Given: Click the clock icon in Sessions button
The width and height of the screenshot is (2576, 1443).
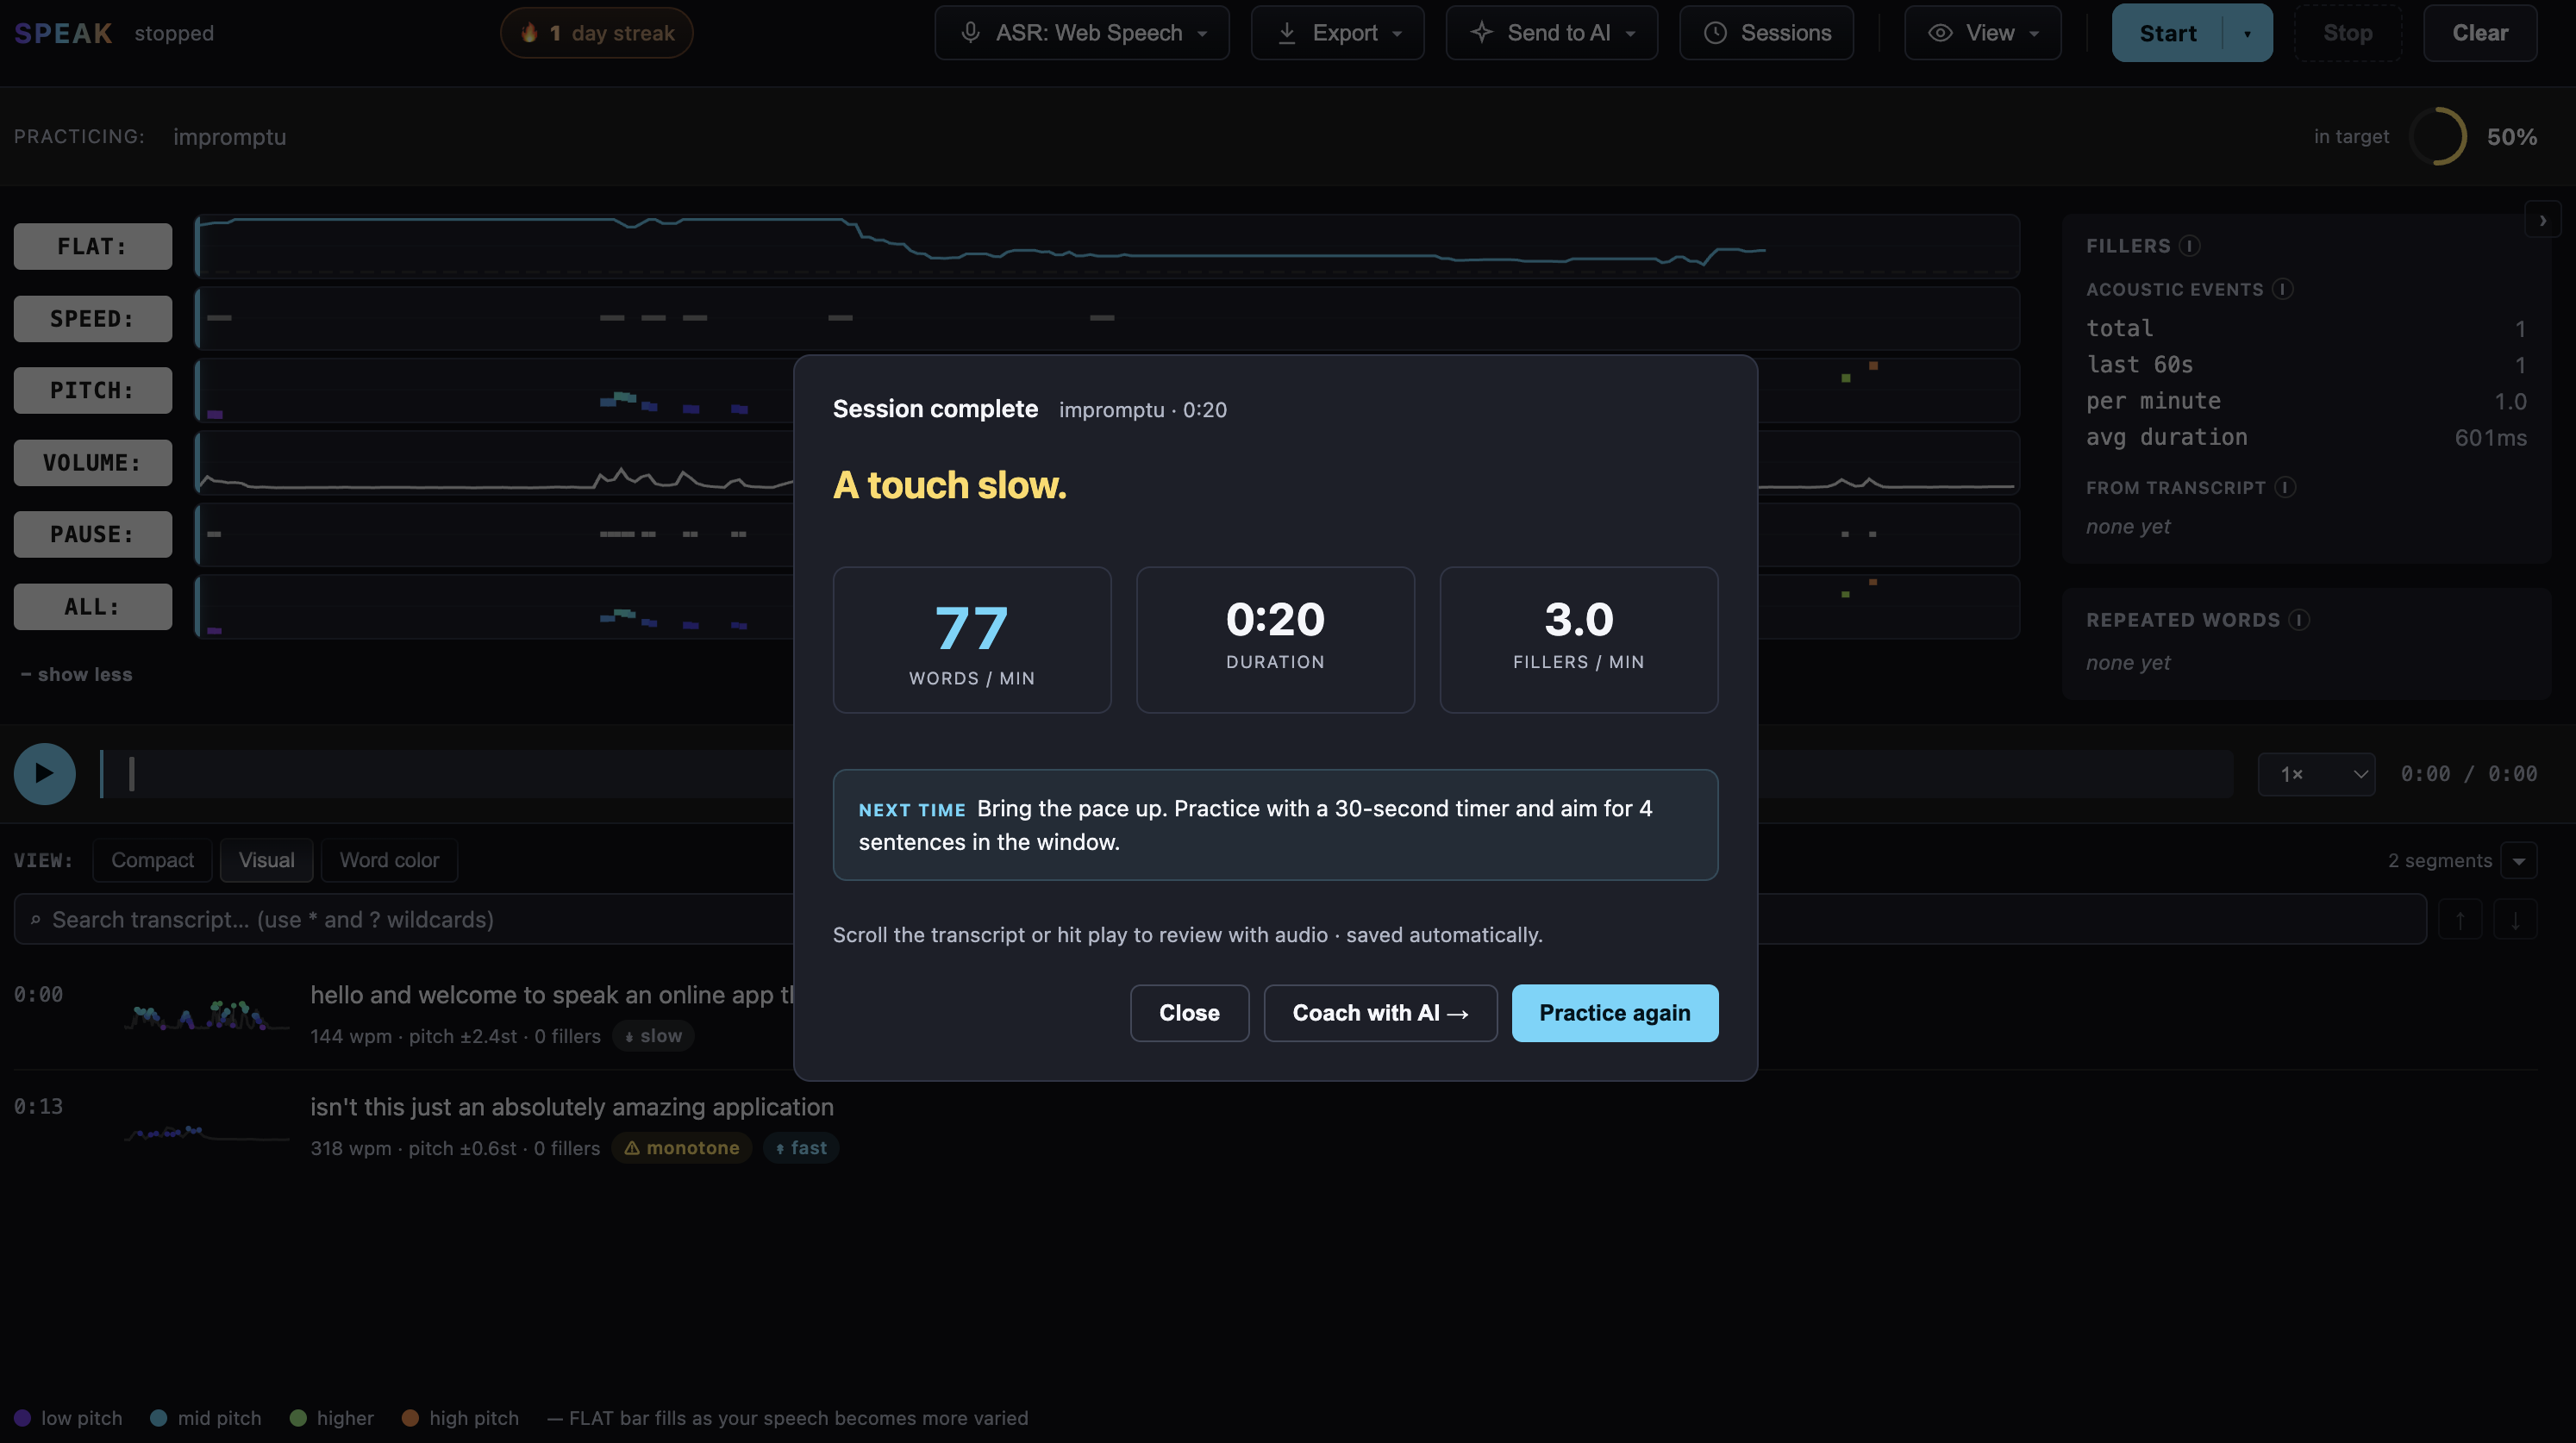Looking at the screenshot, I should point(1715,33).
